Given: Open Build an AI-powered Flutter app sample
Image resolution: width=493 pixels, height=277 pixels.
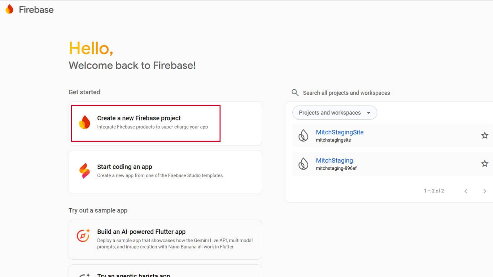Looking at the screenshot, I should 165,239.
